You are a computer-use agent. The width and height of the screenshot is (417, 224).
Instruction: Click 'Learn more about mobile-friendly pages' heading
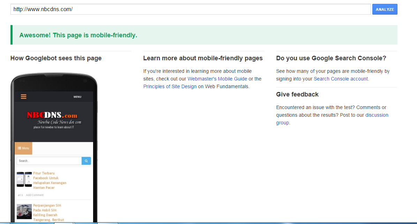(203, 58)
